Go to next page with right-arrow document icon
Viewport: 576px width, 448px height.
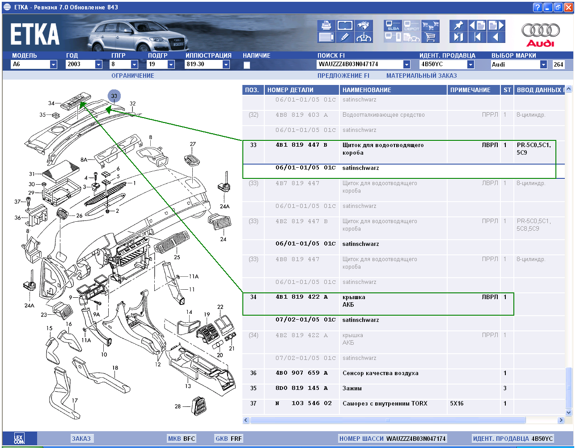[x=496, y=25]
